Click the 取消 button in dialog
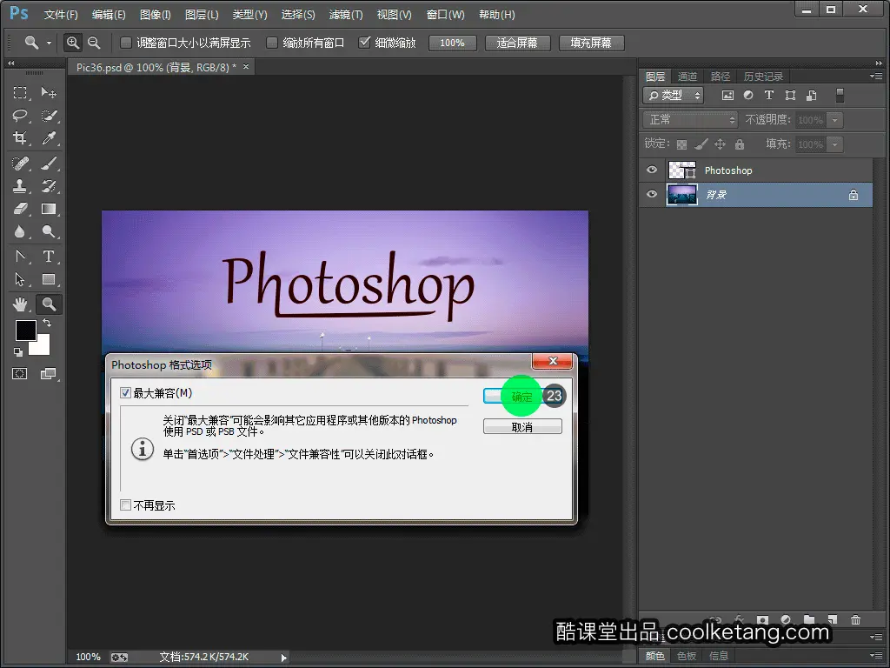 click(x=522, y=426)
